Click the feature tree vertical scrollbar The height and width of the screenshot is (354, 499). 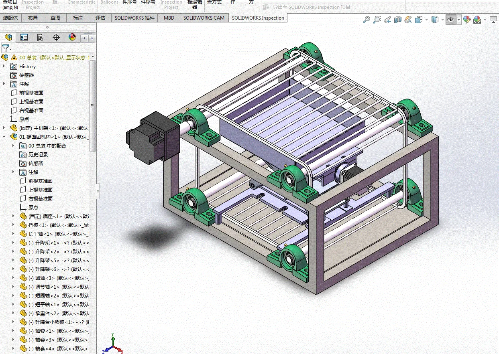(x=93, y=106)
